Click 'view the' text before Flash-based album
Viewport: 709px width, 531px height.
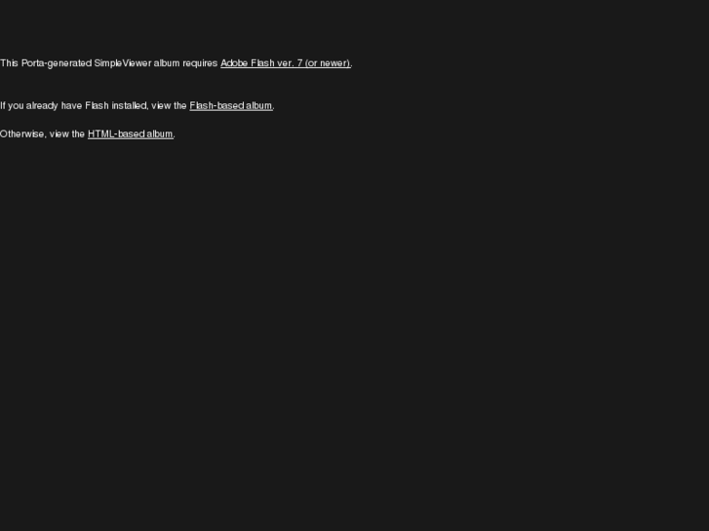pyautogui.click(x=169, y=106)
